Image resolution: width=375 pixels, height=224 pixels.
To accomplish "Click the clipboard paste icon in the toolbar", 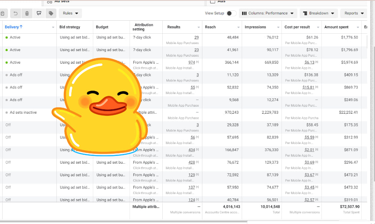I will 3,13.
